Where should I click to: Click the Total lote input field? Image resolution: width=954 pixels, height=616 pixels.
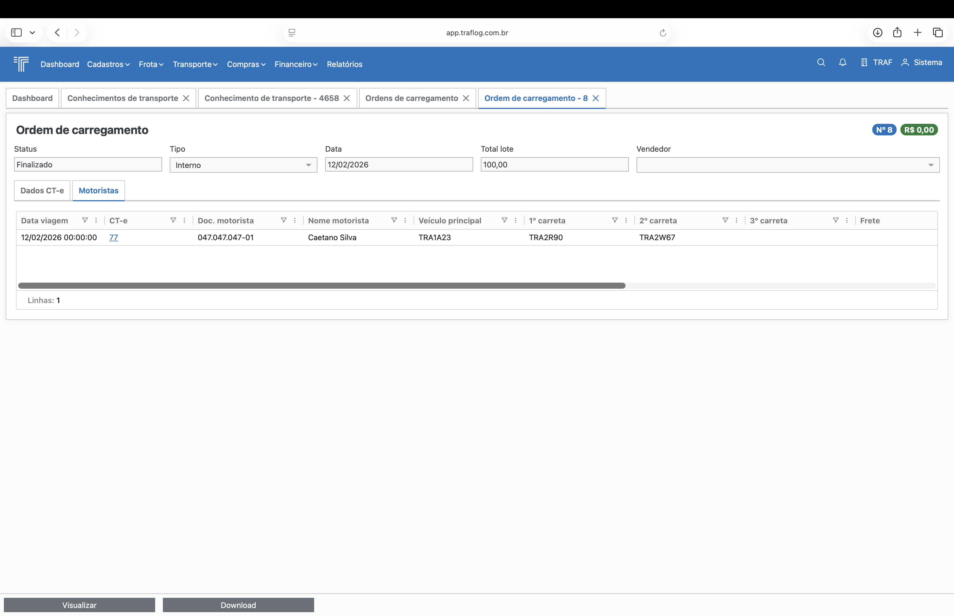(554, 164)
